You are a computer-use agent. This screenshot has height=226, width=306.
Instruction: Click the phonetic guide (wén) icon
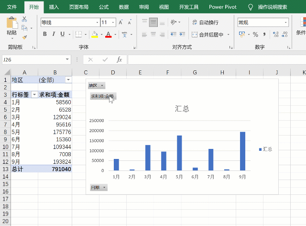point(124,34)
